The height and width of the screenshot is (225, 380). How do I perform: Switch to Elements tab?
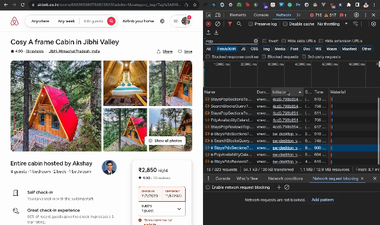click(238, 15)
